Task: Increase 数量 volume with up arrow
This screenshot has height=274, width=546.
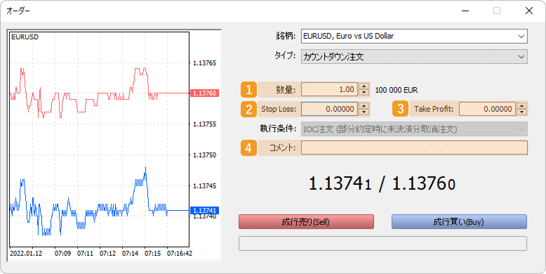Action: coord(364,86)
